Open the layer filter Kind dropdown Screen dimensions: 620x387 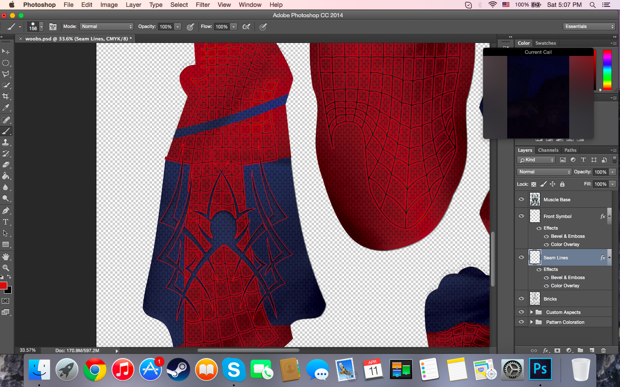tap(536, 160)
